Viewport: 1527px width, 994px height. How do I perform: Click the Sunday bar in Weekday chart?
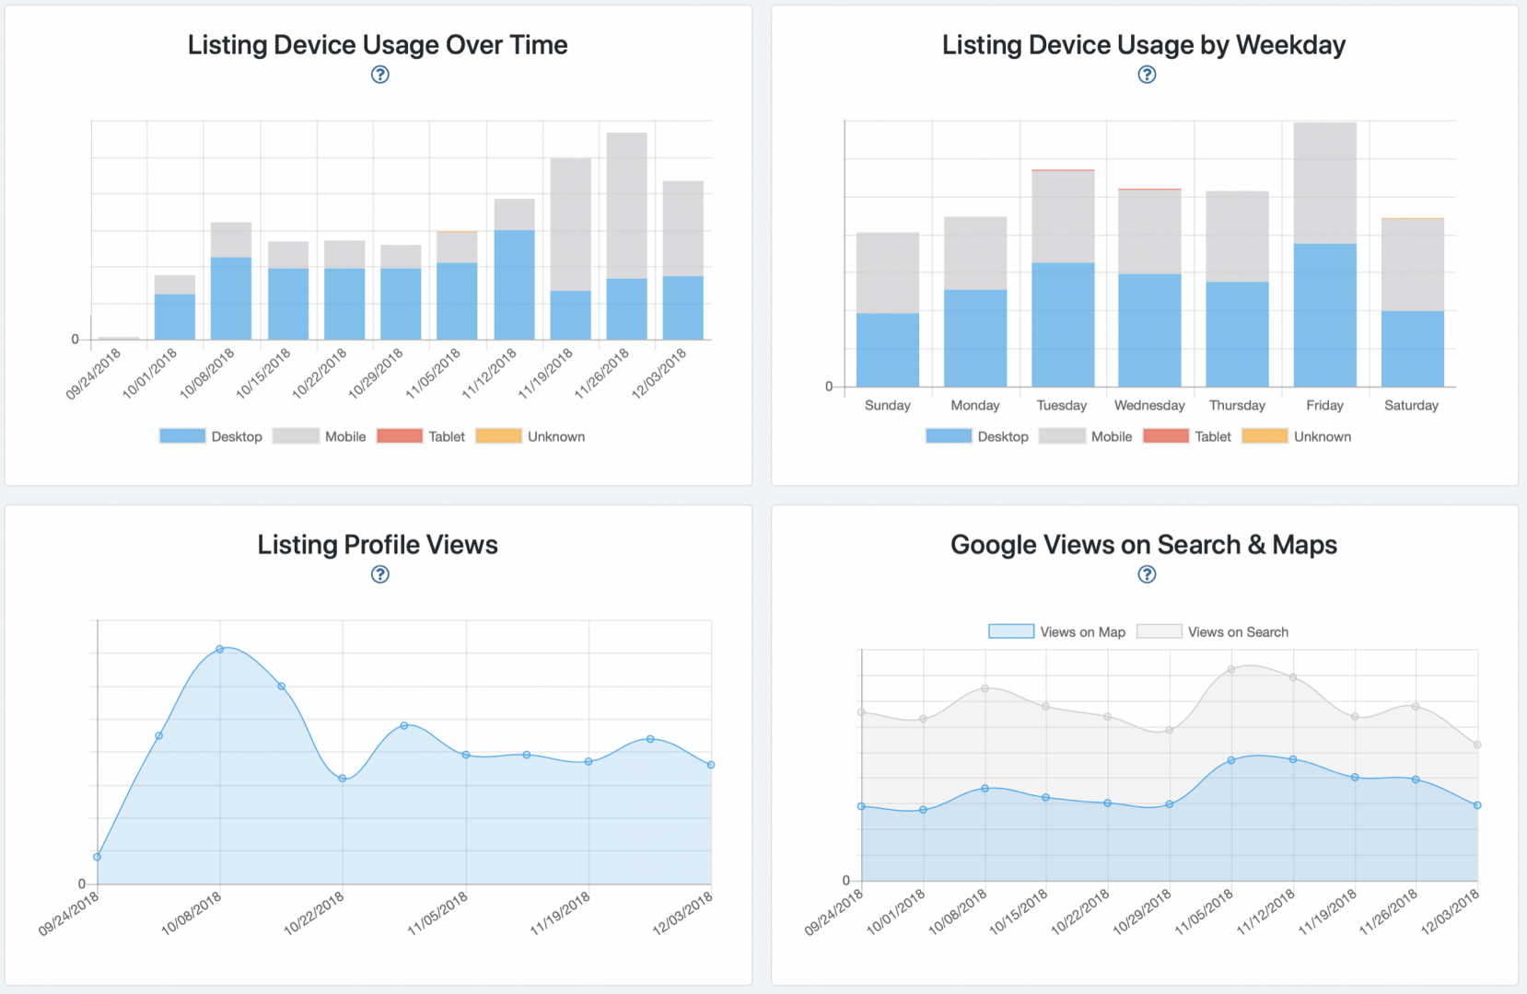888,309
